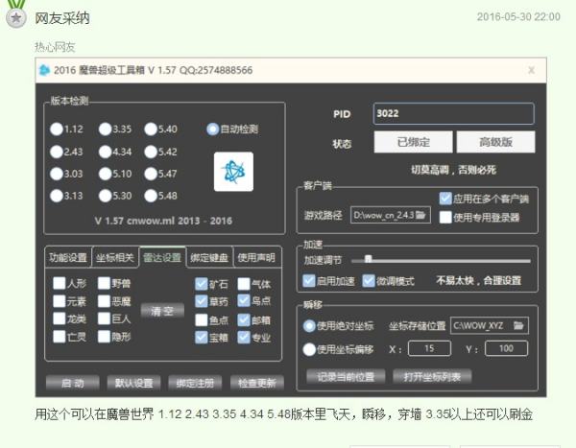Close the toolbox window with X
The height and width of the screenshot is (448, 576).
(x=531, y=70)
